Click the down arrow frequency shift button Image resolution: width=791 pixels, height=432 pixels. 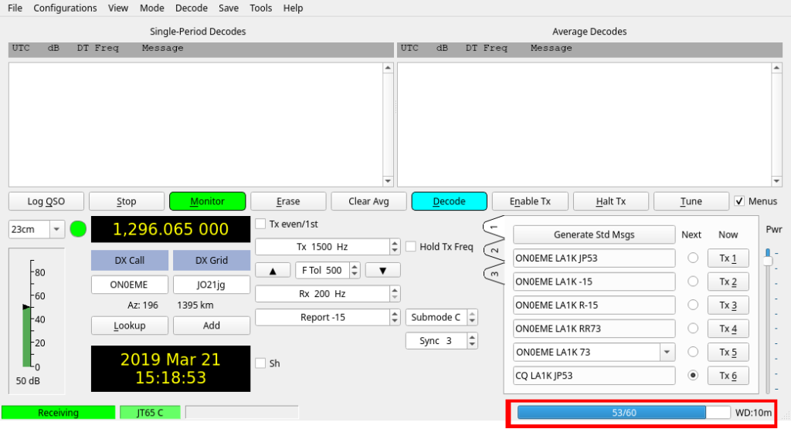383,270
